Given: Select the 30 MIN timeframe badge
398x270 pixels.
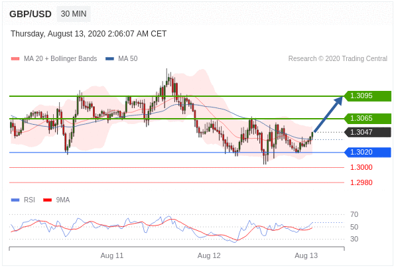Looking at the screenshot, I should click(x=74, y=14).
